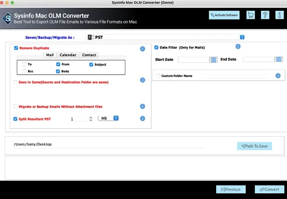
Task: Check the Bcc field checkbox
Action: (x=24, y=71)
